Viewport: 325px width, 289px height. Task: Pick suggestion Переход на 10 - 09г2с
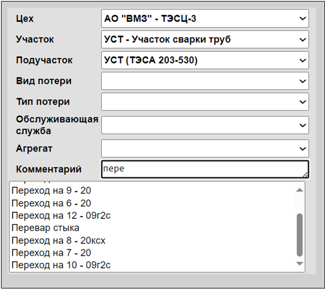pos(61,265)
